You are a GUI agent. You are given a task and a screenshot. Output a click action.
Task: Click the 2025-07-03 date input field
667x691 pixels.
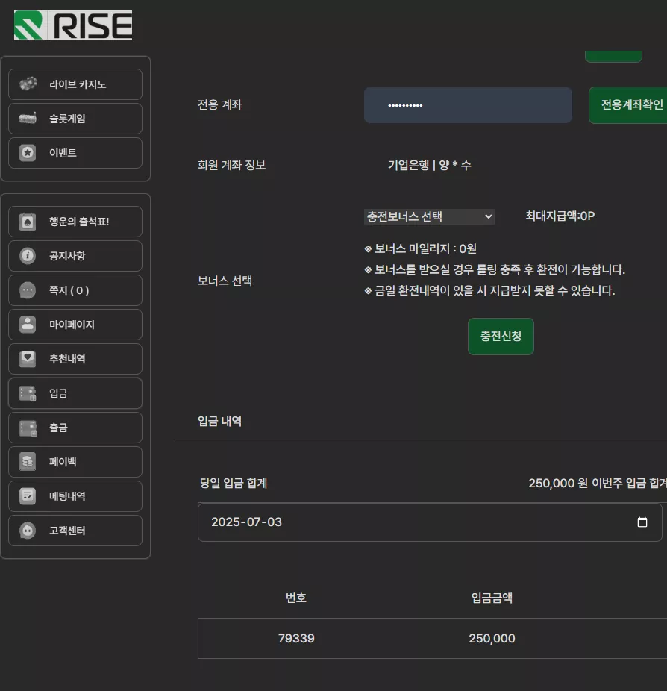430,522
